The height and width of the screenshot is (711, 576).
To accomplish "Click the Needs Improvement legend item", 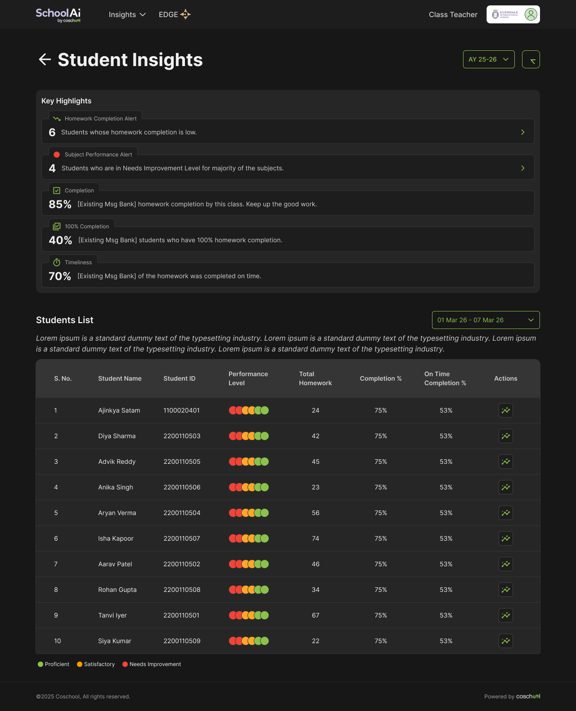I will [152, 664].
